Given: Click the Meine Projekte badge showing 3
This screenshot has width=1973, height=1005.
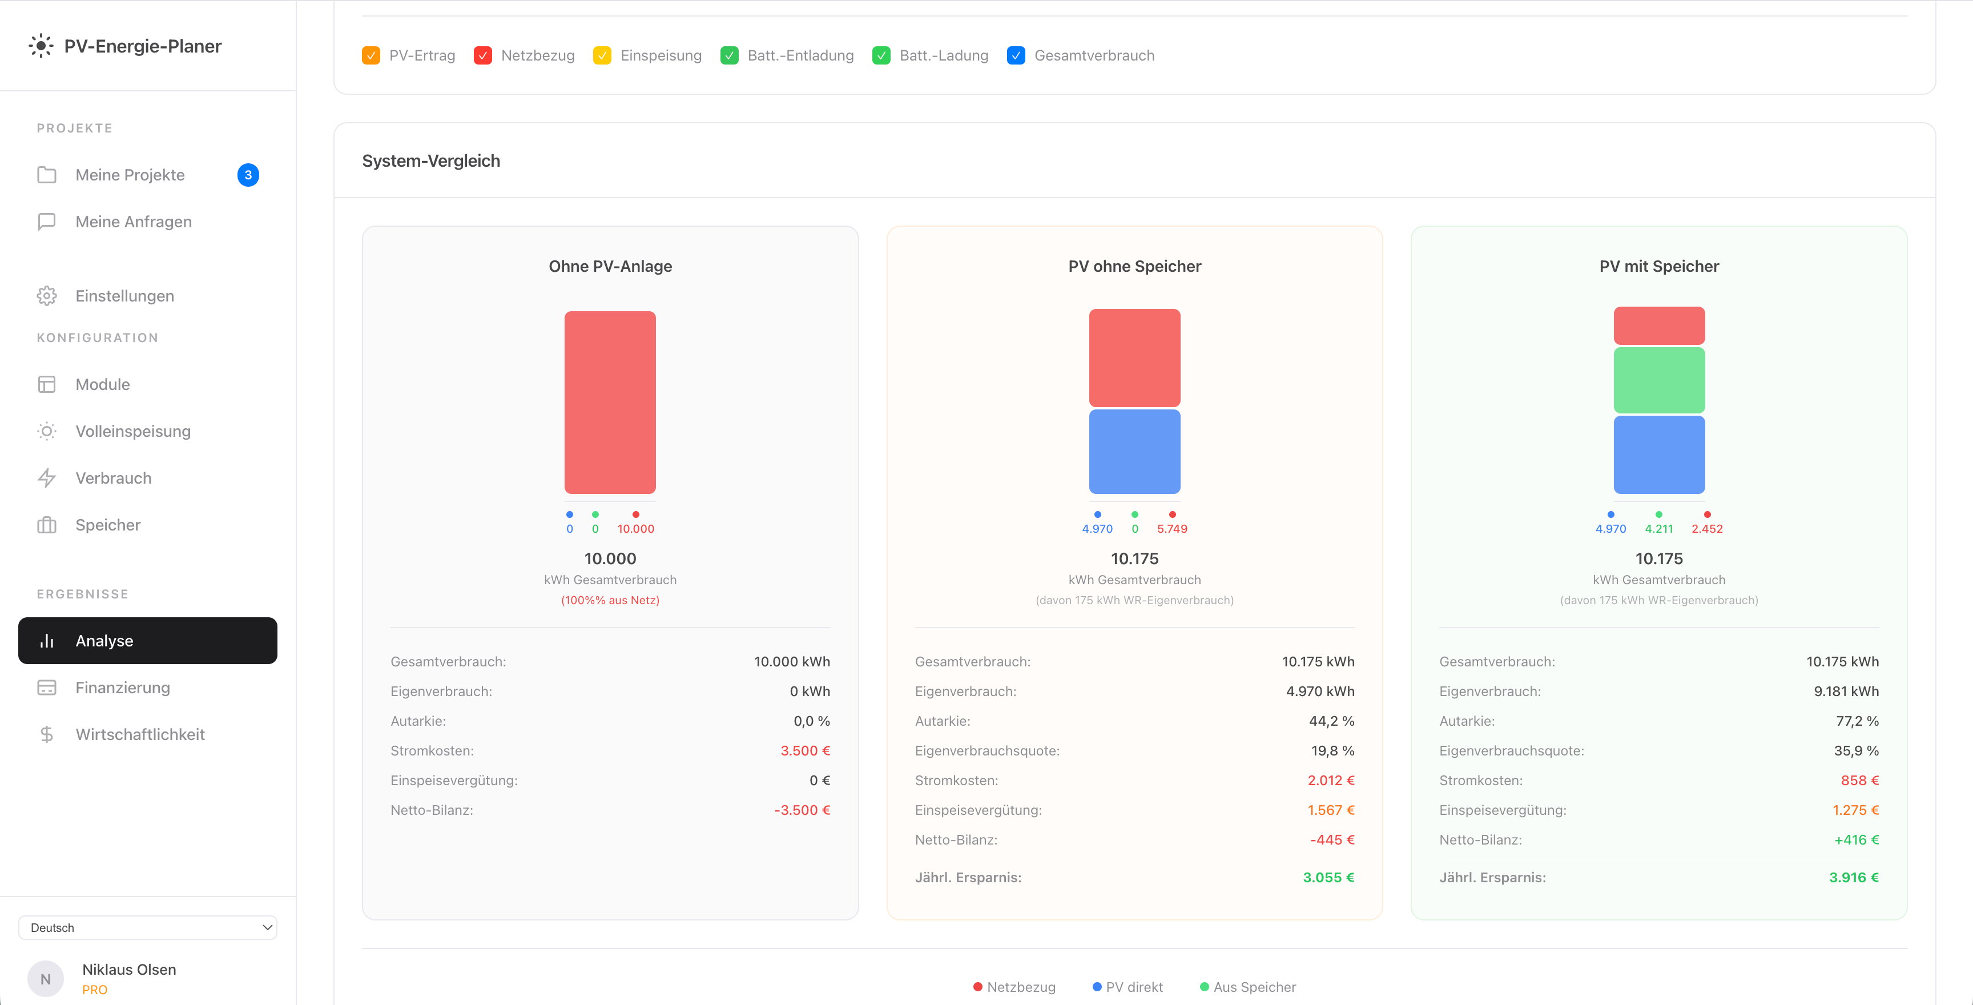Looking at the screenshot, I should click(x=248, y=175).
